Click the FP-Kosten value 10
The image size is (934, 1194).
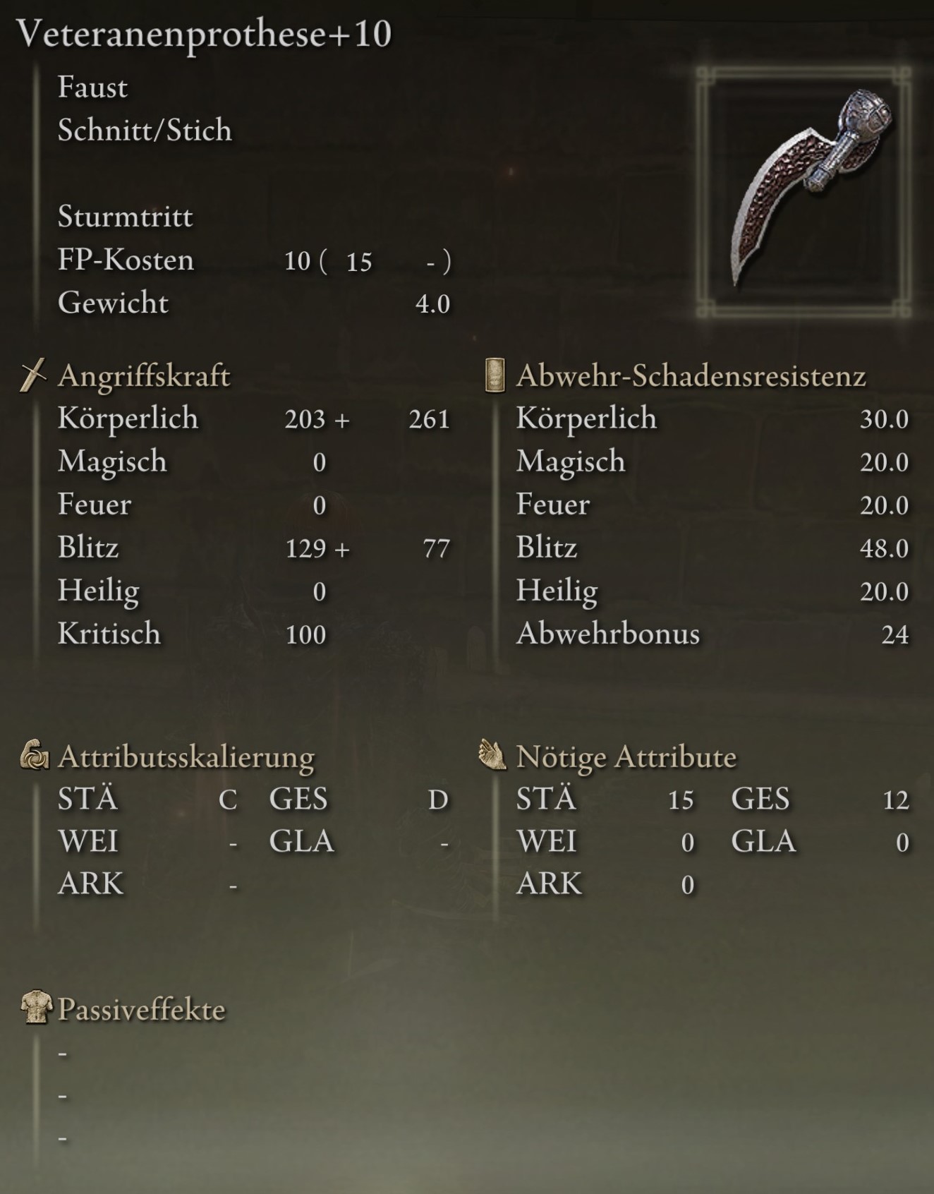pos(297,261)
